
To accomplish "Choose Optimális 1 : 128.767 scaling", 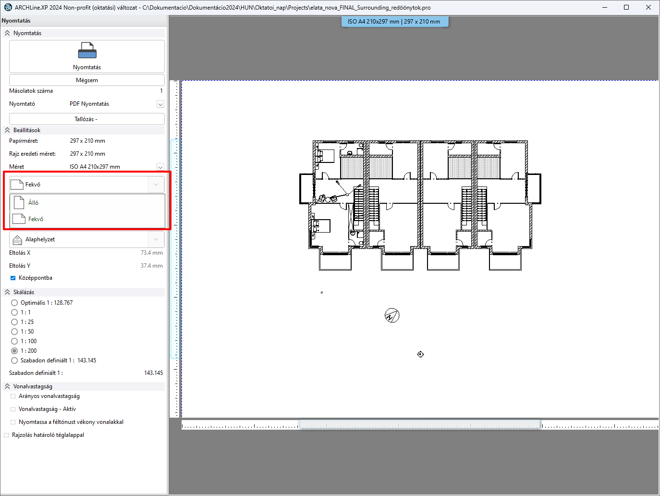I will point(14,303).
